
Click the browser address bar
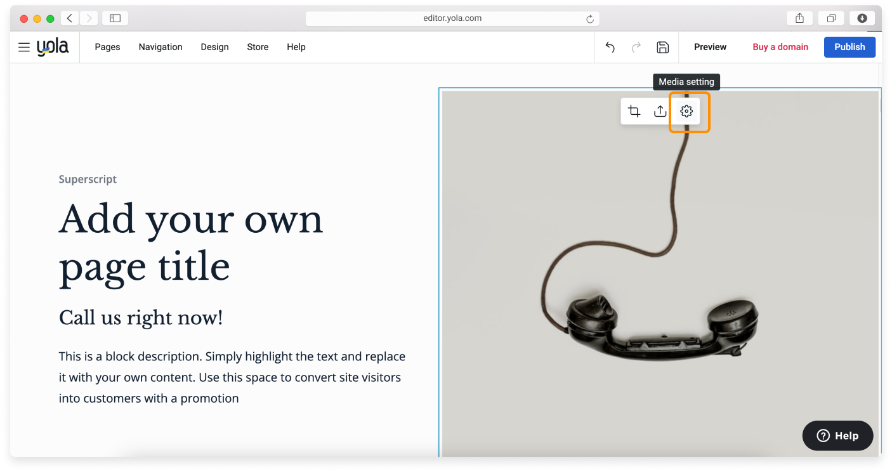point(452,18)
